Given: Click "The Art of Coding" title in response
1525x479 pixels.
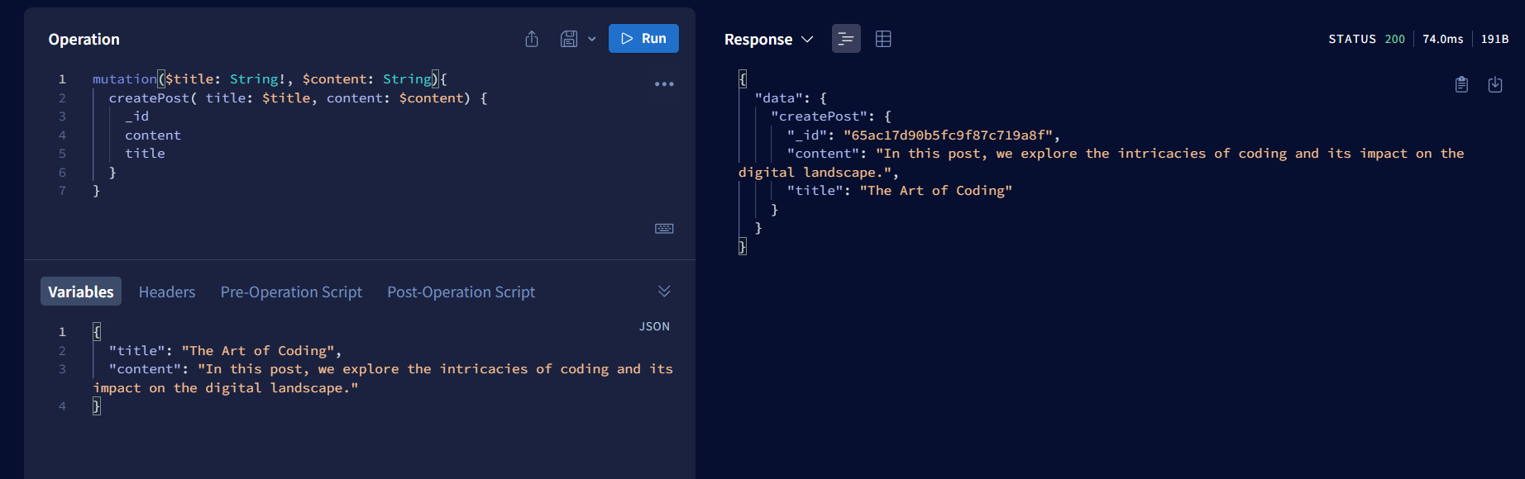Looking at the screenshot, I should point(935,191).
